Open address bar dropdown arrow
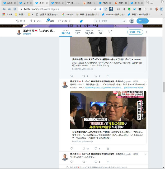The width and height of the screenshot is (165, 169). coord(91,9)
